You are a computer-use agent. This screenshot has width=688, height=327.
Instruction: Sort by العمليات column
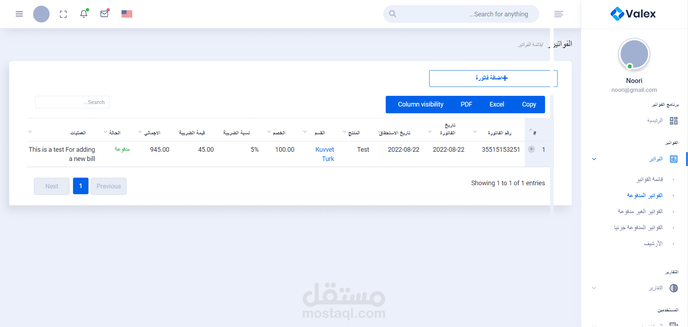click(78, 133)
